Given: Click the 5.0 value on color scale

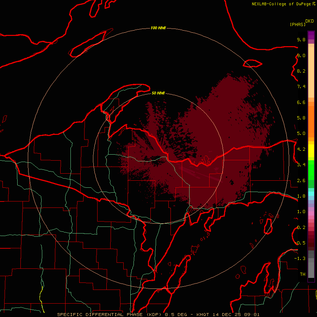Looking at the screenshot, I should [x=301, y=133].
